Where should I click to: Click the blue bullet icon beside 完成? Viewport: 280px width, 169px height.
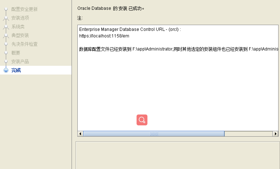click(6, 70)
